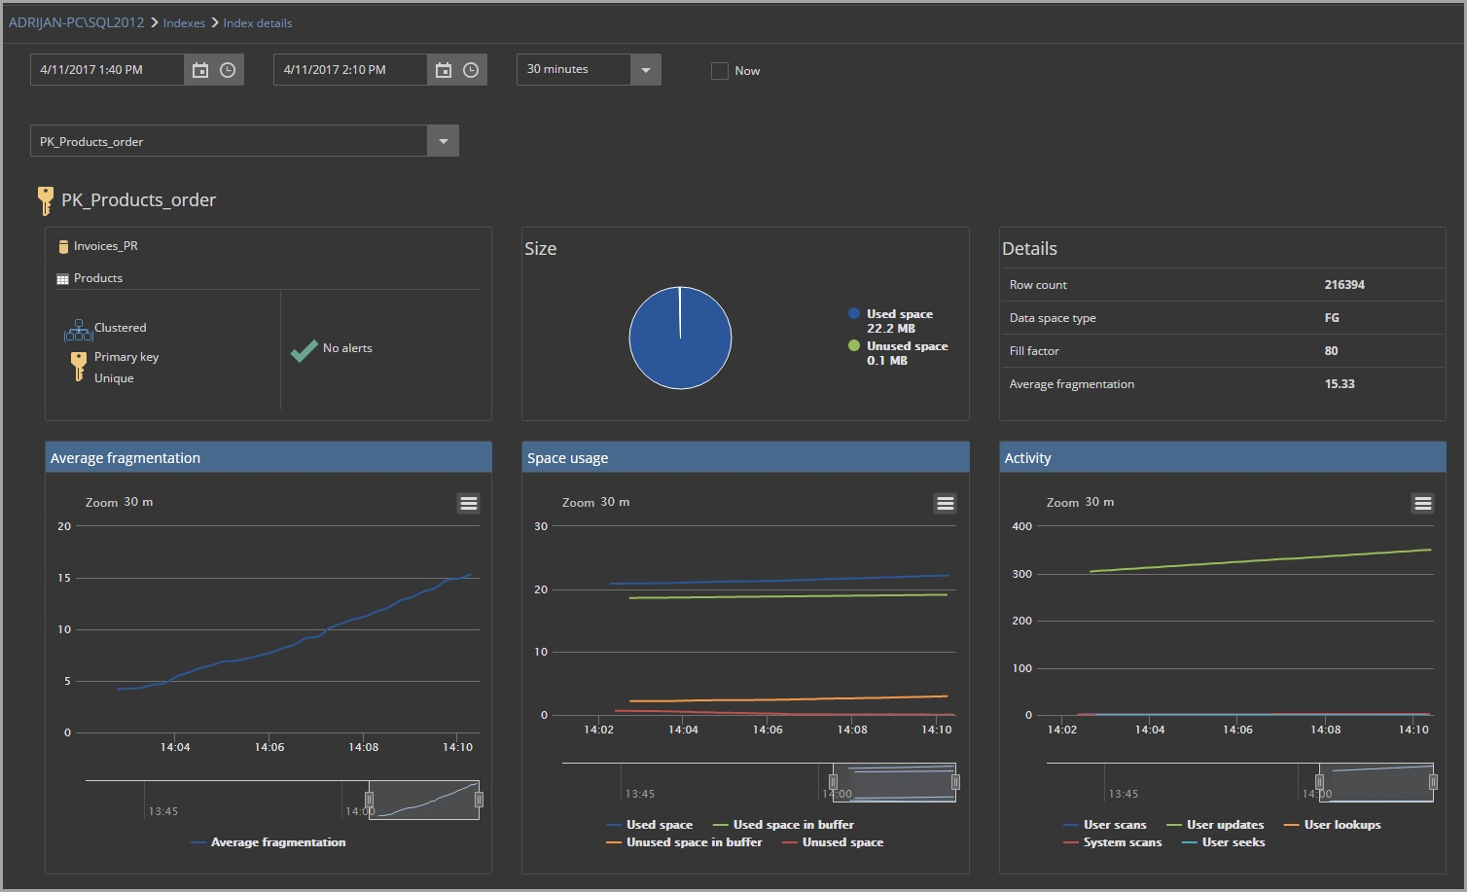Open the index selector dropdown

(x=443, y=140)
